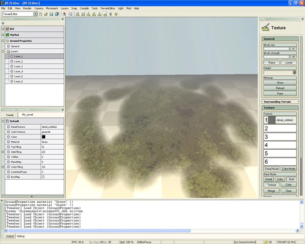Click the first terrain tool toolbar icon

point(77,14)
